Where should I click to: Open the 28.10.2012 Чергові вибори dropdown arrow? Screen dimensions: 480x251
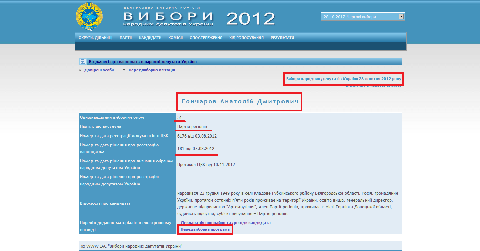pos(401,16)
